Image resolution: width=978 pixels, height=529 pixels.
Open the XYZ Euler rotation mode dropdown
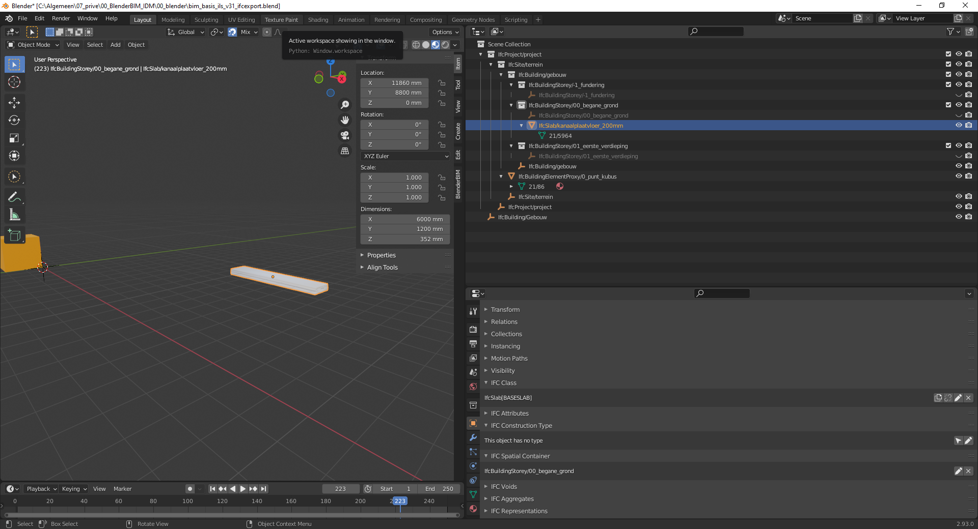point(405,156)
